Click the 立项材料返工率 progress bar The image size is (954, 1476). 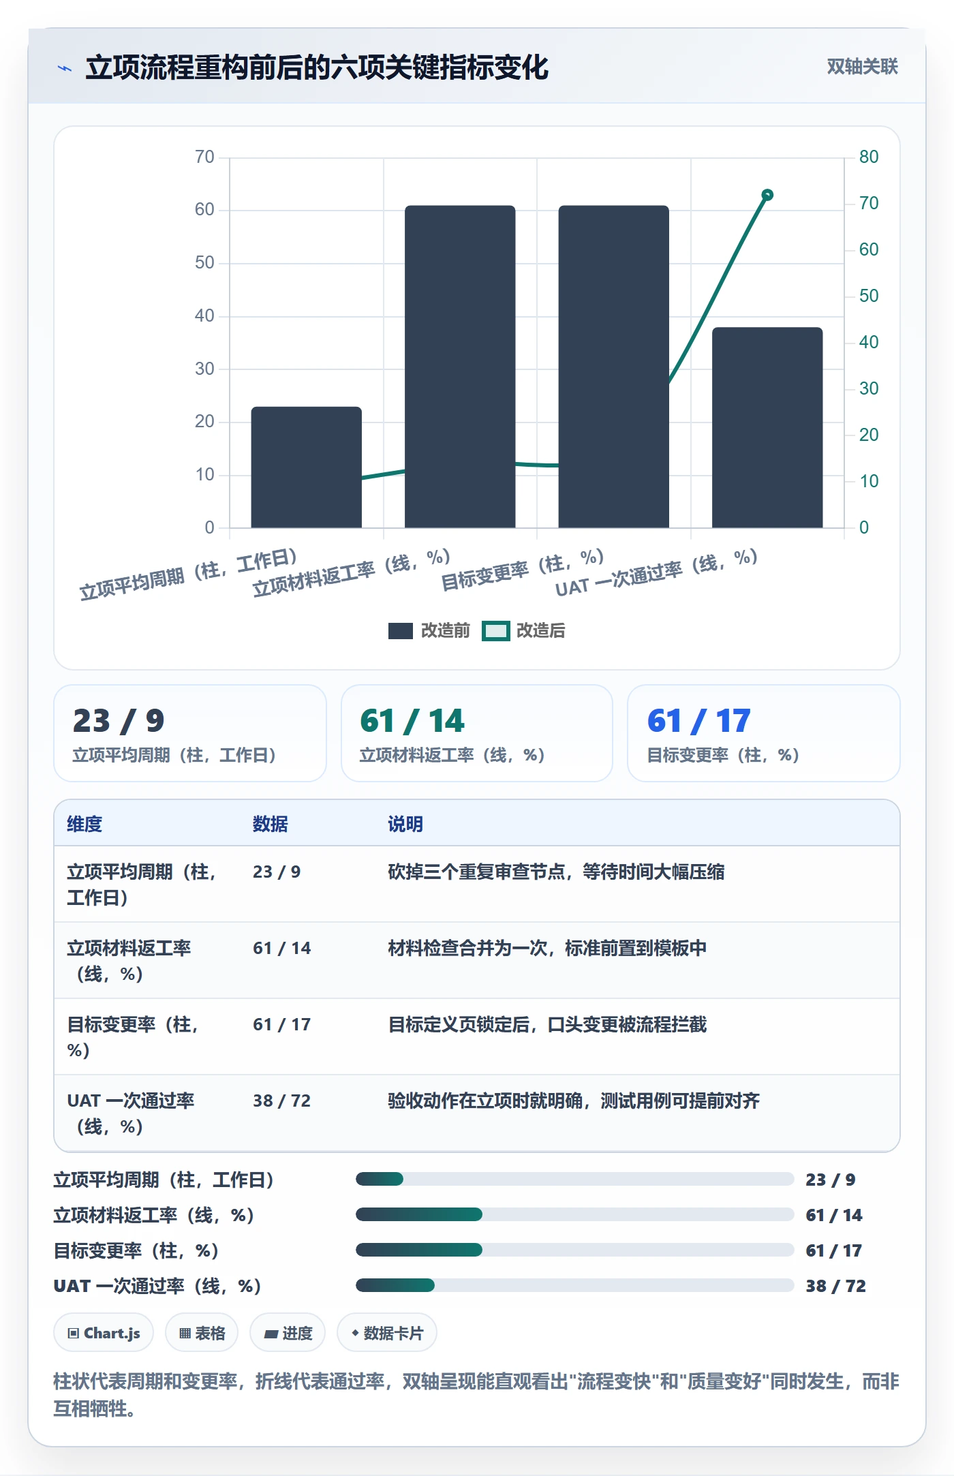(574, 1214)
